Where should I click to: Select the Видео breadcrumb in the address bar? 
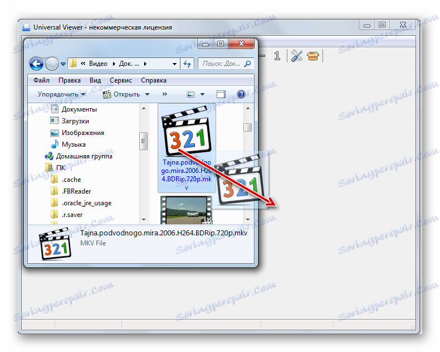[98, 64]
